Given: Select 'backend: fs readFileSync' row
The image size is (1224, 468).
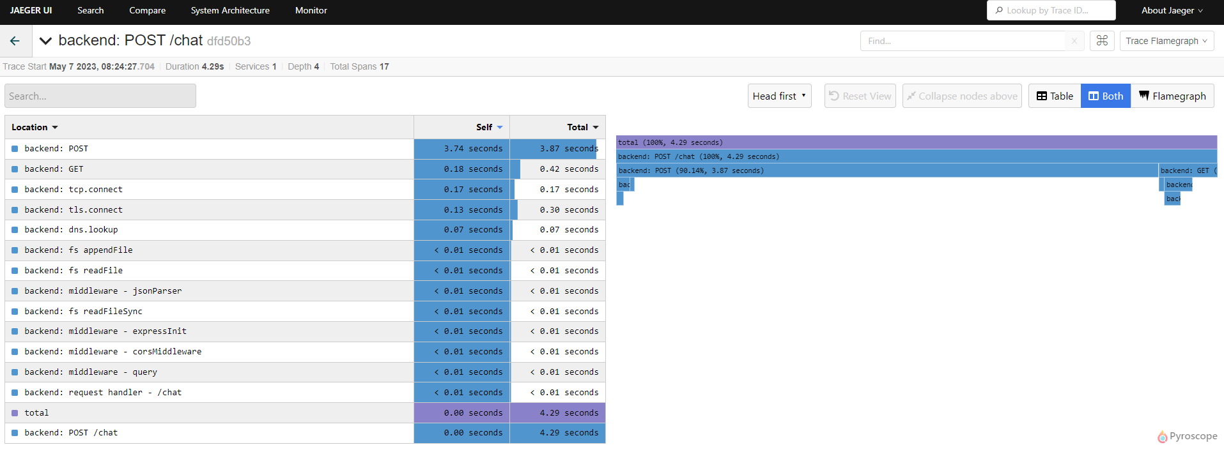Looking at the screenshot, I should coord(305,312).
